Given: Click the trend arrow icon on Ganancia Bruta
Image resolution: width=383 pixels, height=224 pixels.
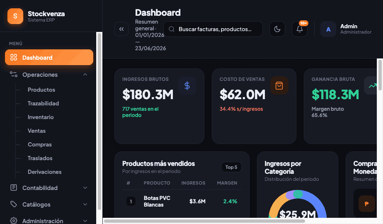Looking at the screenshot, I should tap(372, 85).
